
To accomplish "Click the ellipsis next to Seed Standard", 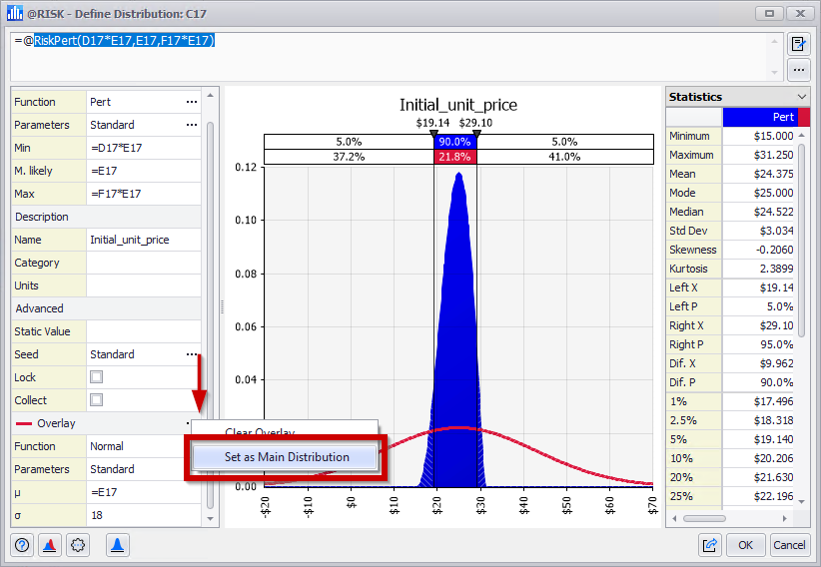I will 192,354.
